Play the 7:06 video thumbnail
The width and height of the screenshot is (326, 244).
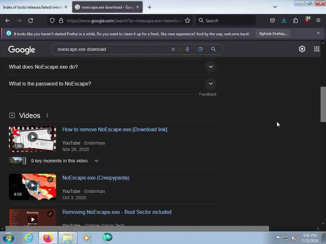click(x=32, y=139)
